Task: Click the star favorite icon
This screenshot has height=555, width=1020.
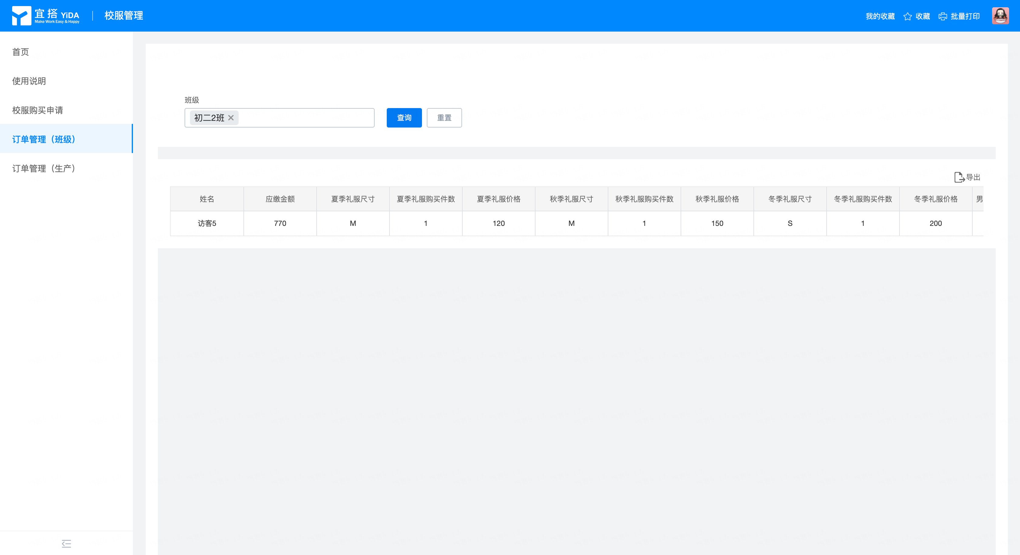Action: pyautogui.click(x=907, y=16)
